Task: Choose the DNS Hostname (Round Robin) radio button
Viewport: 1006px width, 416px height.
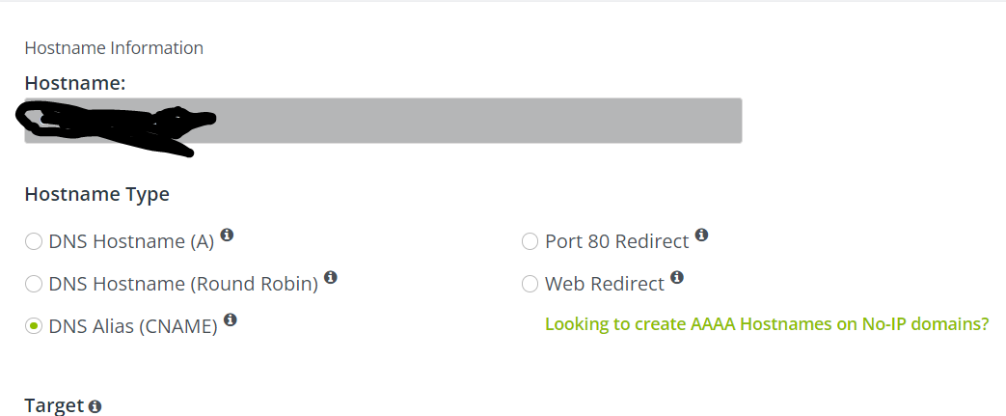Action: pyautogui.click(x=34, y=284)
